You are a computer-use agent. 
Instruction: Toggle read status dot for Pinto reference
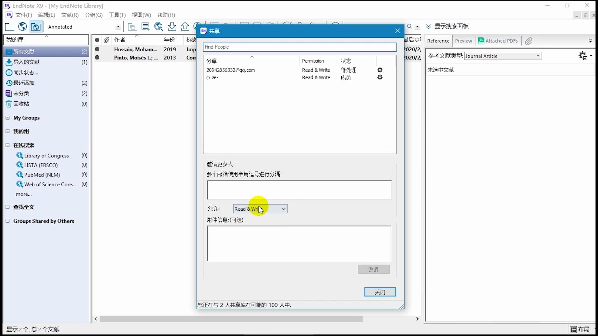(97, 58)
